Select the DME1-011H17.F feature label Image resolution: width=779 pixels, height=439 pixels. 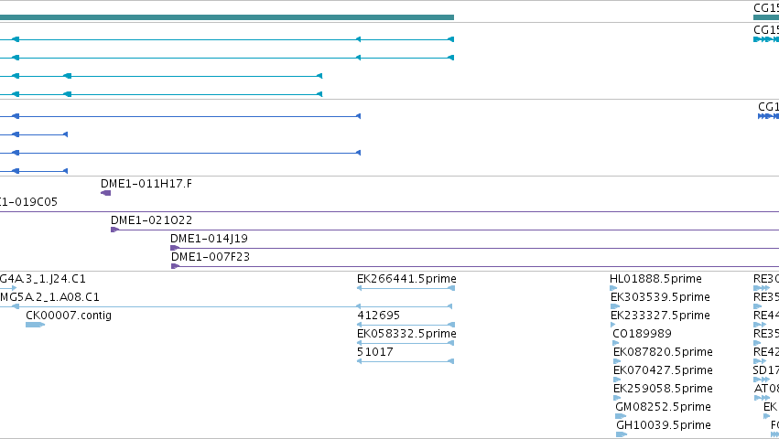coord(146,184)
